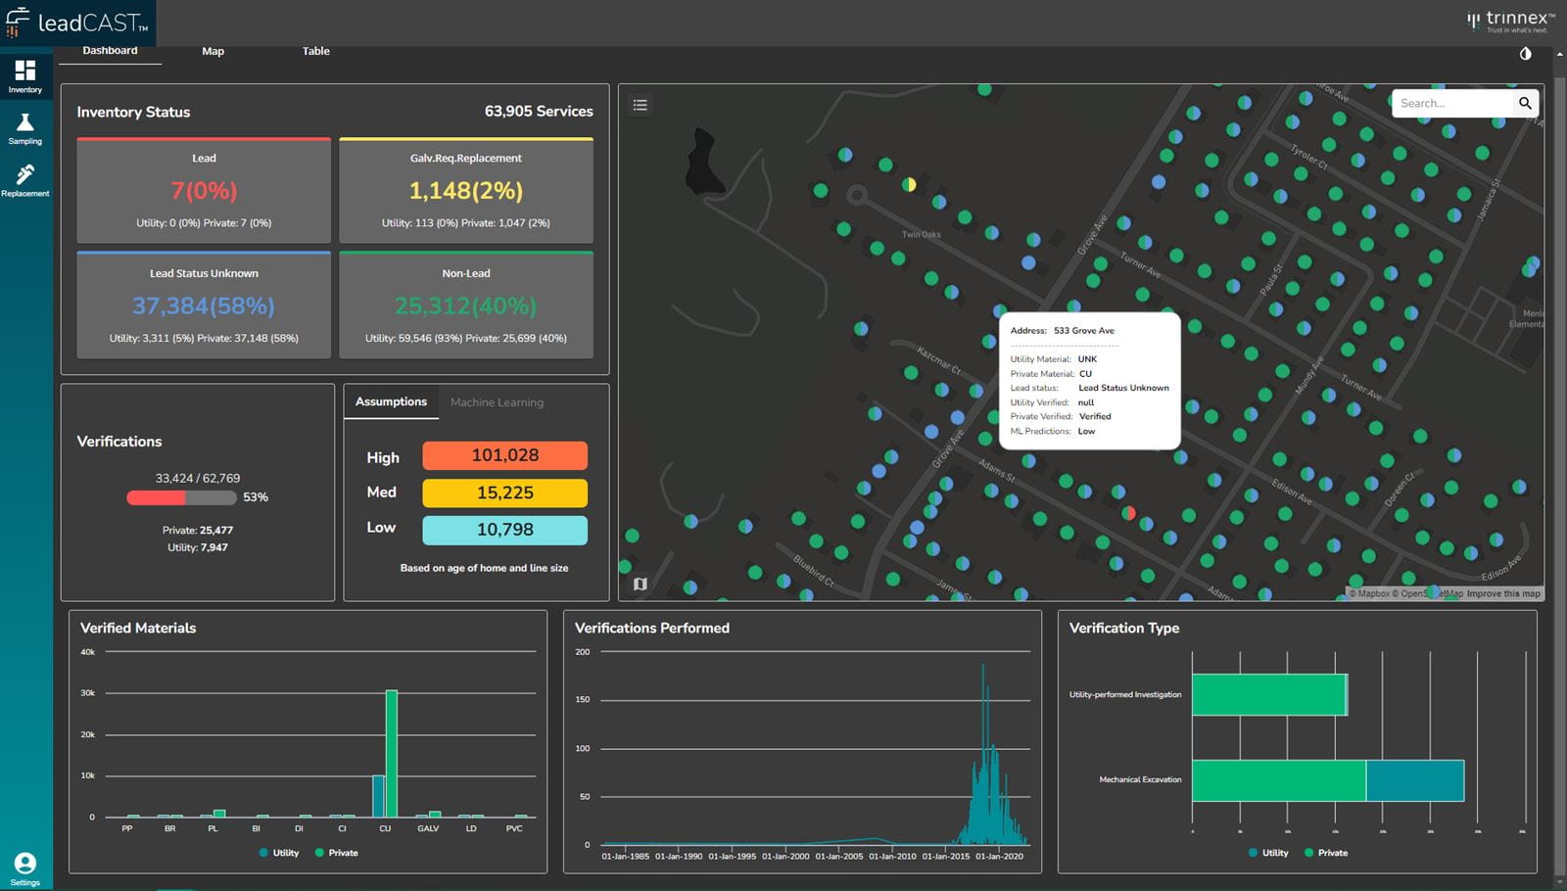Viewport: 1567px width, 891px height.
Task: Open the Settings user icon
Action: (x=25, y=863)
